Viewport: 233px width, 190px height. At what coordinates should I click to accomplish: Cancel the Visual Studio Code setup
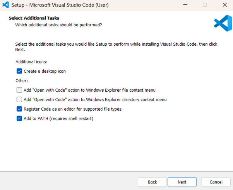216,182
